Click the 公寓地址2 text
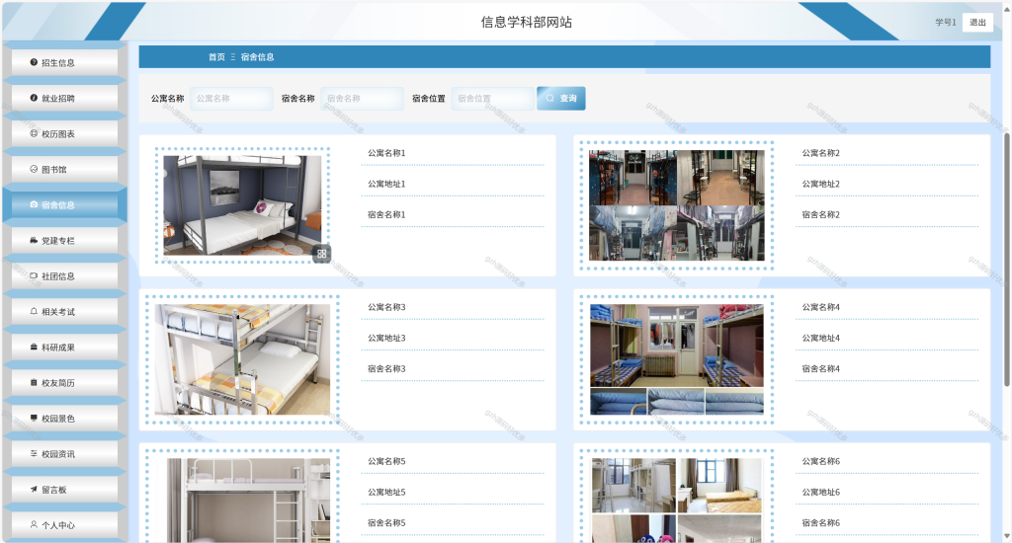Screen dimensions: 1012x543 click(820, 184)
